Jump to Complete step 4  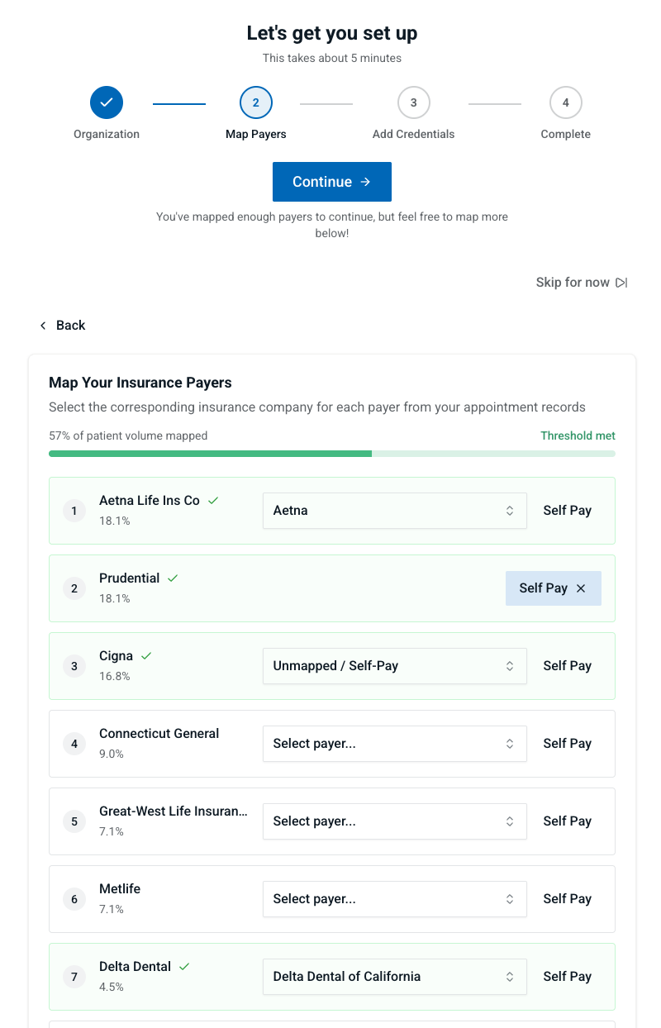click(565, 102)
